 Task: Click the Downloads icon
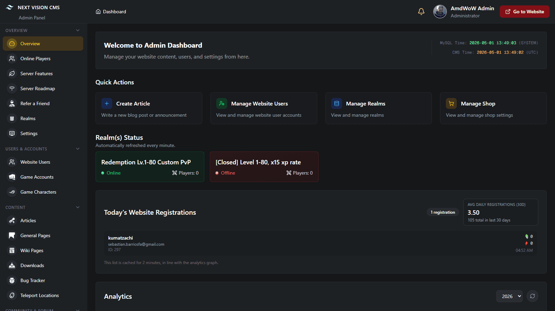pos(12,265)
